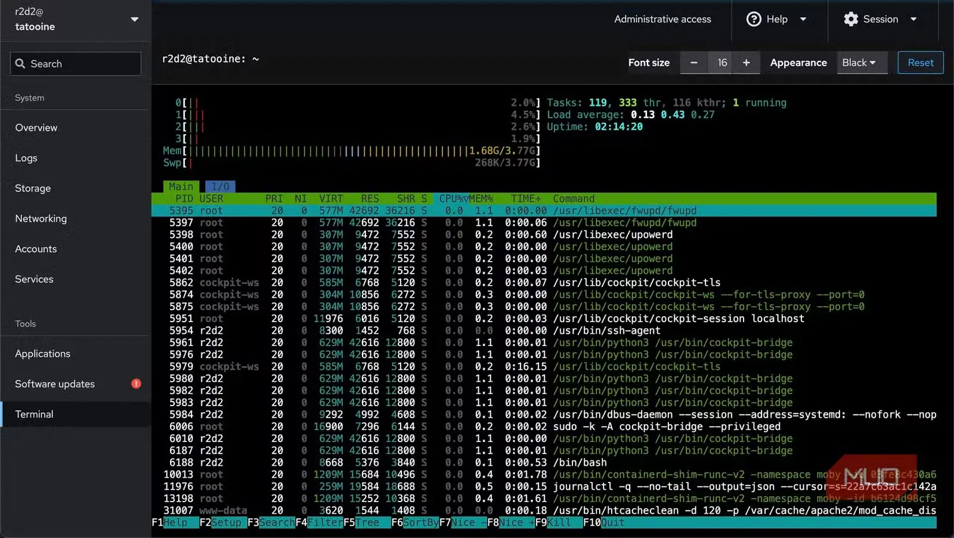Screen dimensions: 954x538
Task: Click F3 Search in htop footer
Action: point(271,522)
